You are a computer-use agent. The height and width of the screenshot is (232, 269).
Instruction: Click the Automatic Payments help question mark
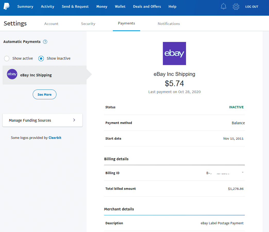coord(45,42)
